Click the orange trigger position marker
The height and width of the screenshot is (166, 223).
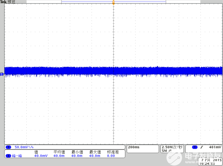click(x=113, y=2)
